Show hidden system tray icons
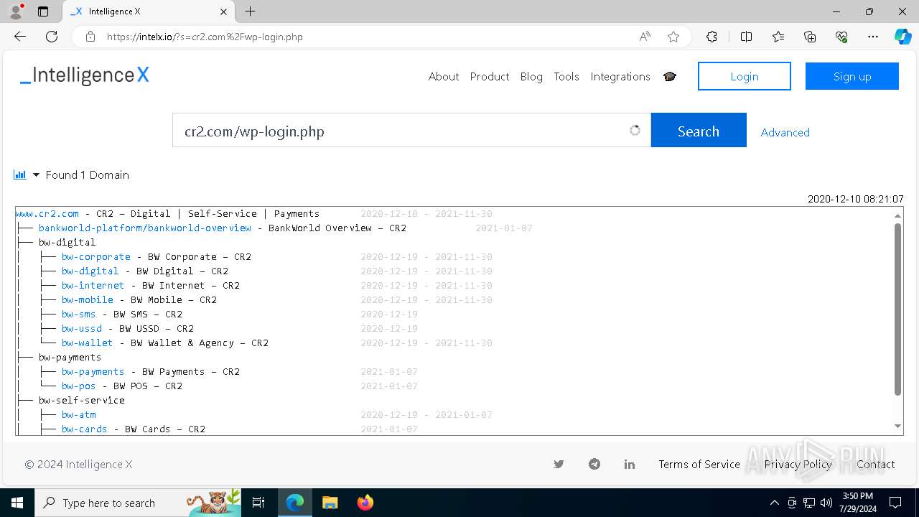The height and width of the screenshot is (517, 919). (774, 503)
